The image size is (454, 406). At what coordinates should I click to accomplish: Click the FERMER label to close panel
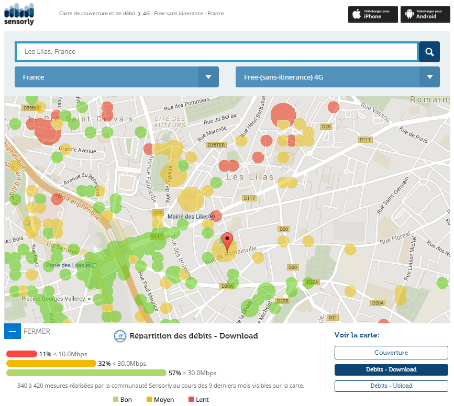[x=37, y=331]
